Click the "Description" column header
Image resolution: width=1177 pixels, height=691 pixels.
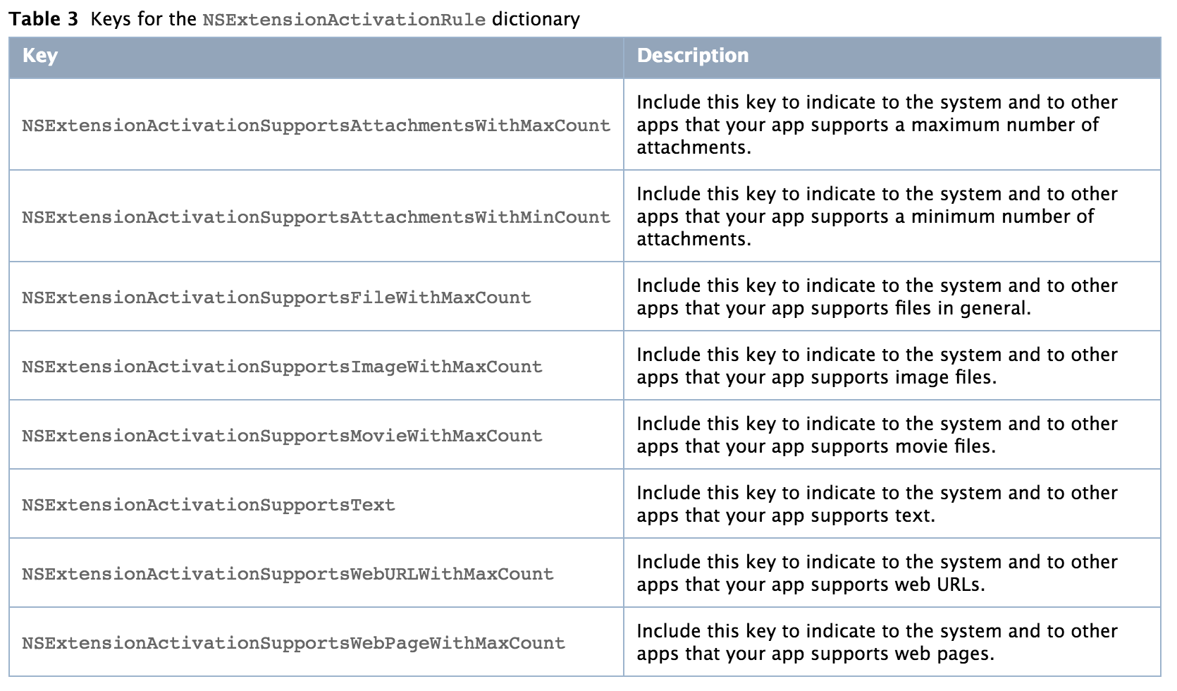(692, 56)
